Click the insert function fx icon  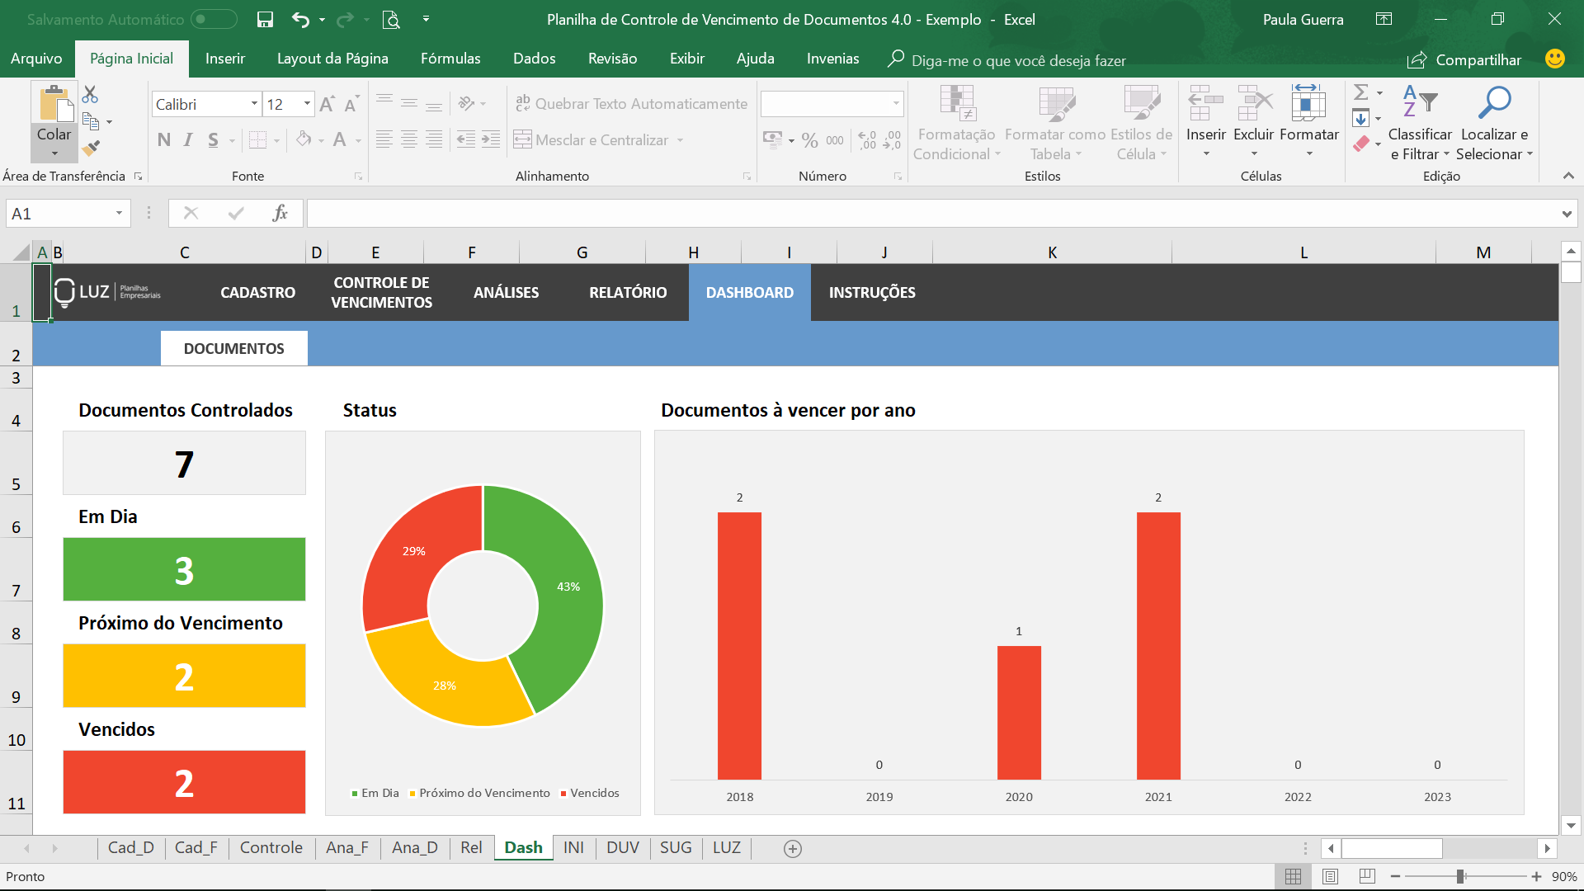point(280,214)
